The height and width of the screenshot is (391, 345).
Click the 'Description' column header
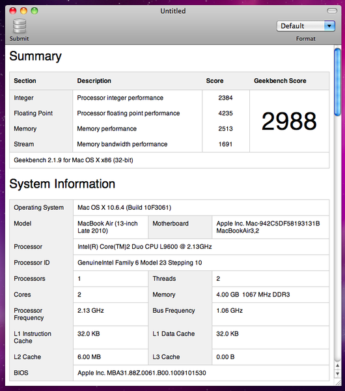(x=94, y=81)
